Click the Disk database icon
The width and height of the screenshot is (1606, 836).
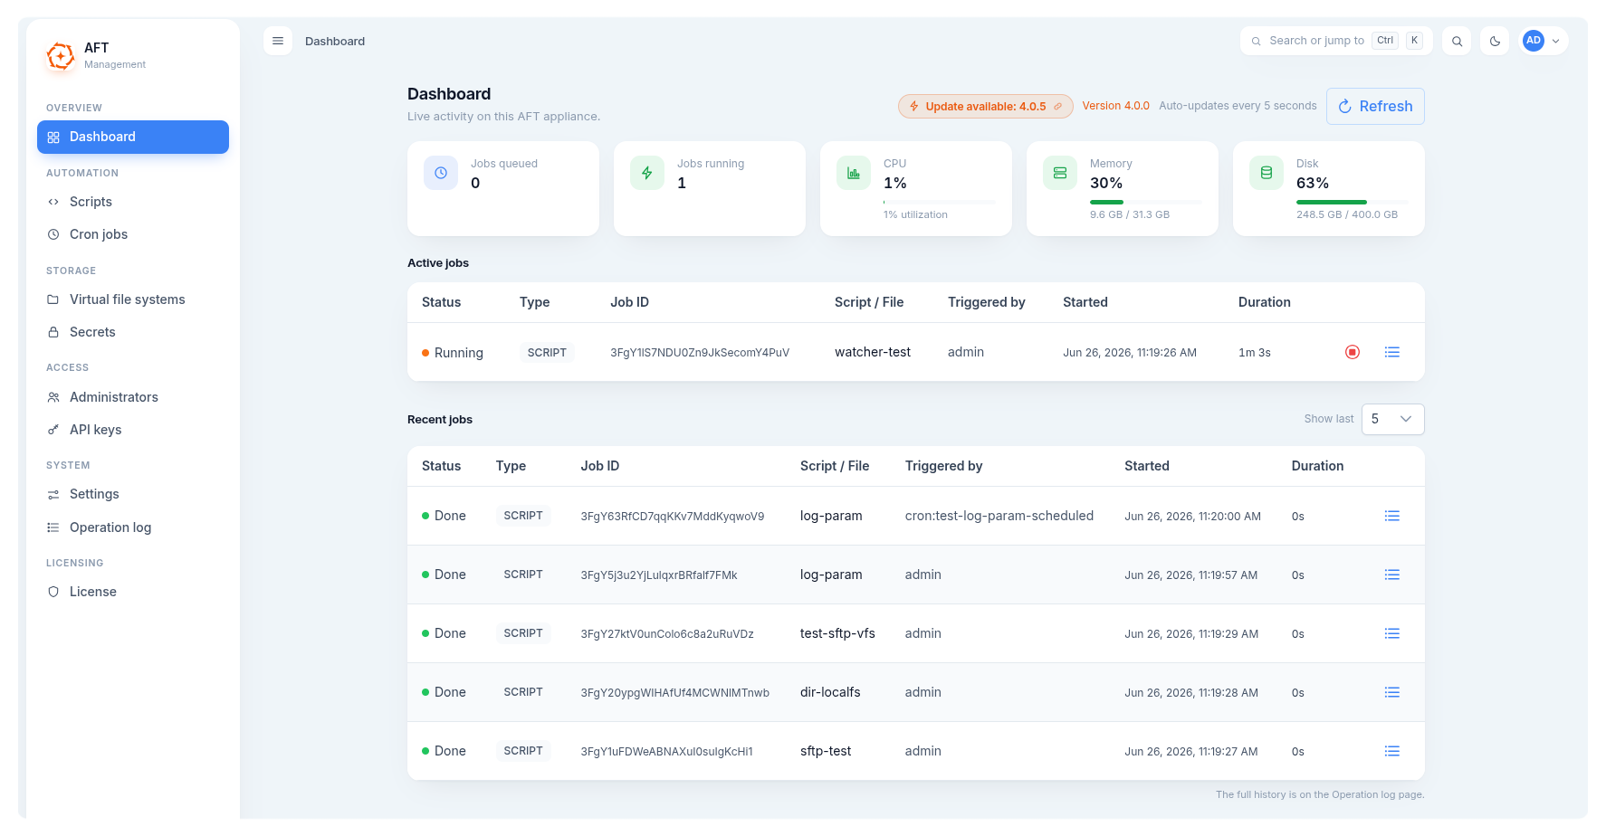click(1267, 173)
